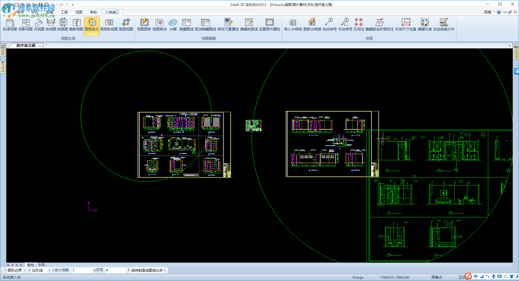This screenshot has height=281, width=519.
Task: Open the 帮助 help ribbon tab
Action: pos(94,12)
